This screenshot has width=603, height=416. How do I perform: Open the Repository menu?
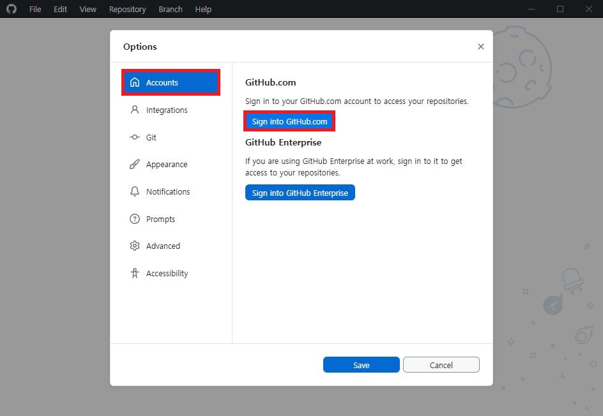[127, 9]
